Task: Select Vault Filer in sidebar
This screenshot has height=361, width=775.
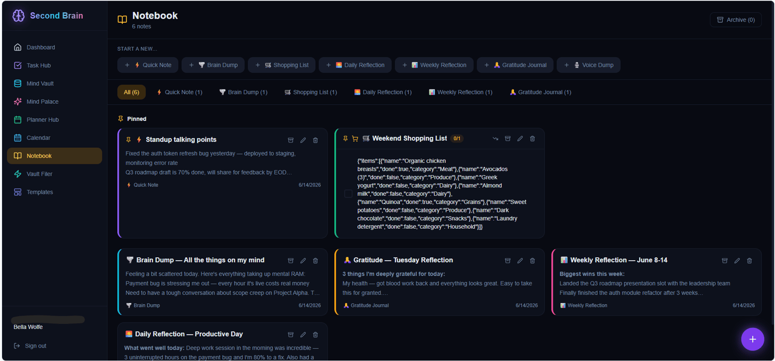Action: (x=54, y=174)
